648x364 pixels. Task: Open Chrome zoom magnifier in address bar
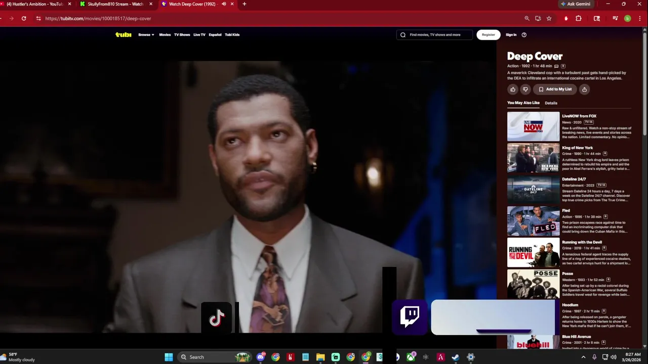coord(527,18)
